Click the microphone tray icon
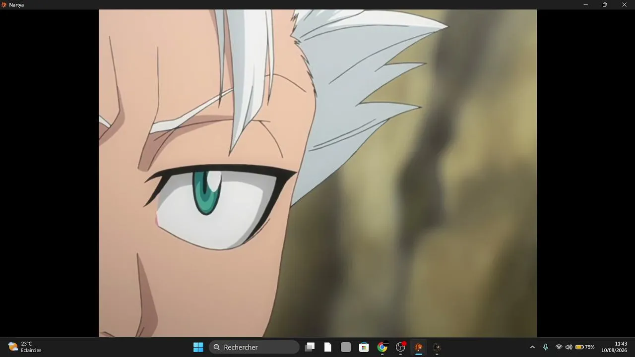The height and width of the screenshot is (357, 635). pos(546,347)
